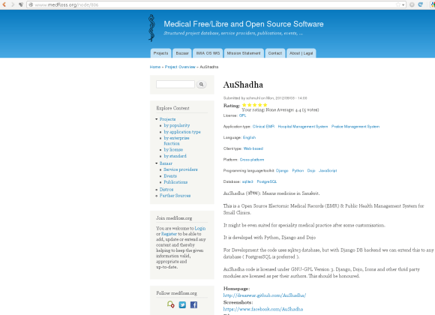Give a rating with the first star
The height and width of the screenshot is (315, 435).
click(244, 105)
